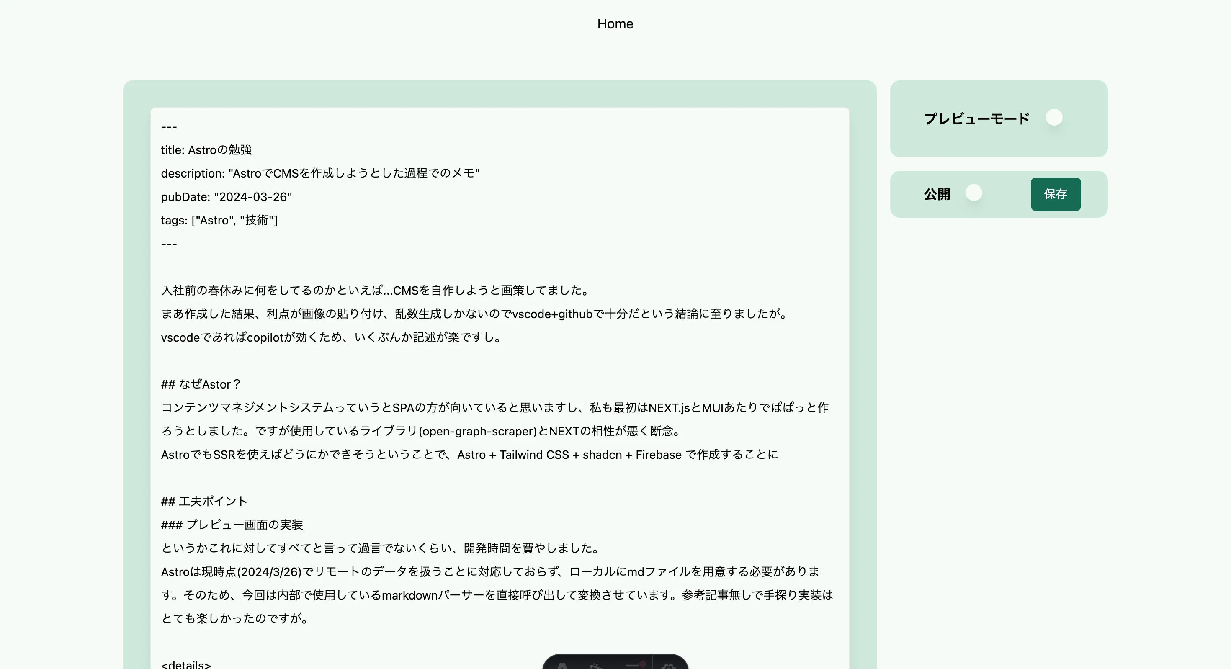Click the line starting 'Astroは現時点(2024/3/26)'

[490, 571]
